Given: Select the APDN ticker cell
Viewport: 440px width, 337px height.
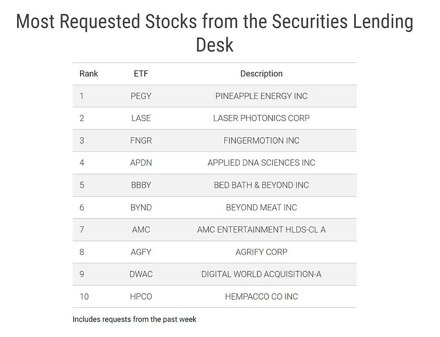Looking at the screenshot, I should point(141,163).
